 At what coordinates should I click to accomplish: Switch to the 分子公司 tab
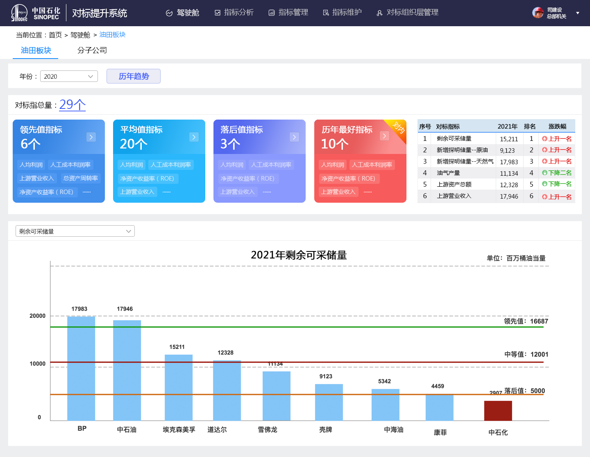point(92,50)
